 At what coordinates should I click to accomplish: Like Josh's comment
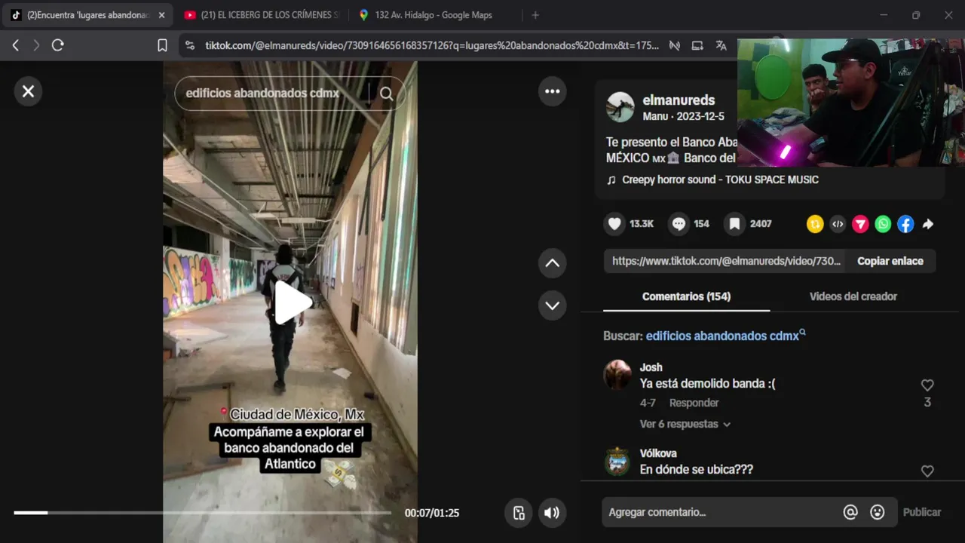927,385
